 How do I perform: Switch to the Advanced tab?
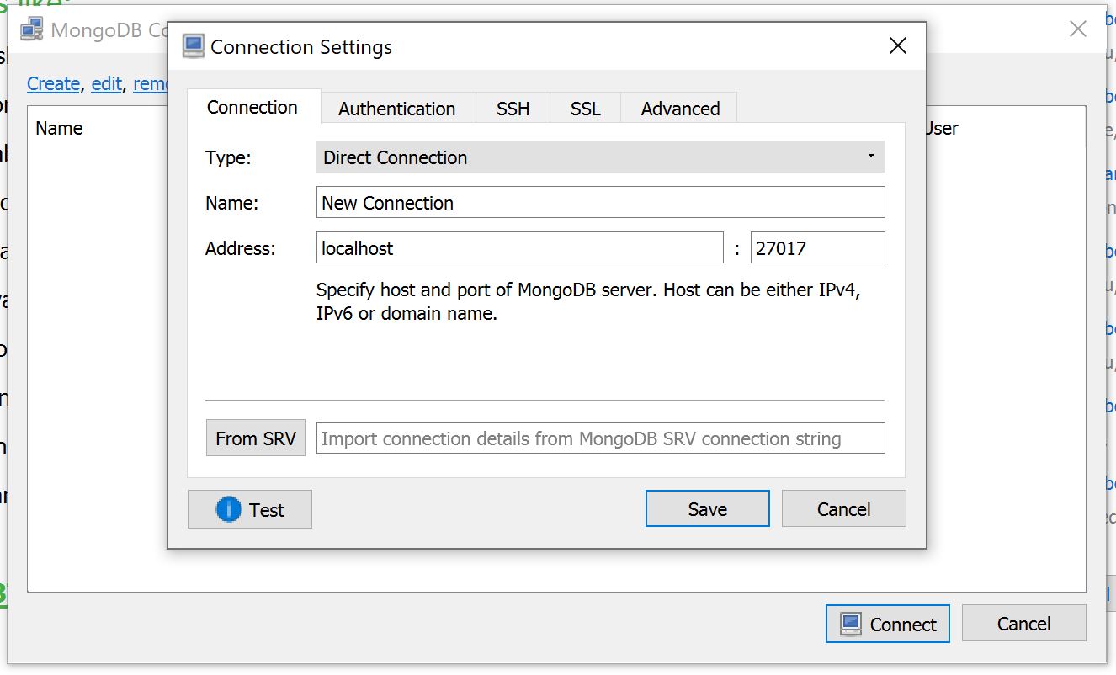(x=680, y=109)
